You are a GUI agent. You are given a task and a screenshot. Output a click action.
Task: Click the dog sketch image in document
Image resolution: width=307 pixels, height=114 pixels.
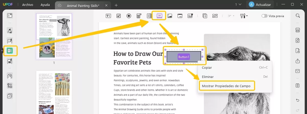pos(236,74)
